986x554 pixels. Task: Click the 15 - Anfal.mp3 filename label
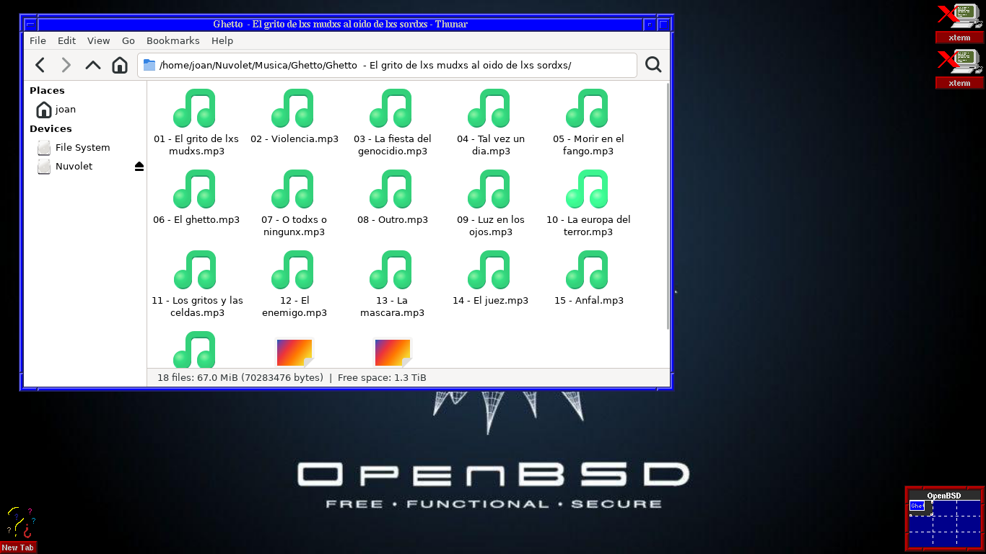[x=589, y=301]
